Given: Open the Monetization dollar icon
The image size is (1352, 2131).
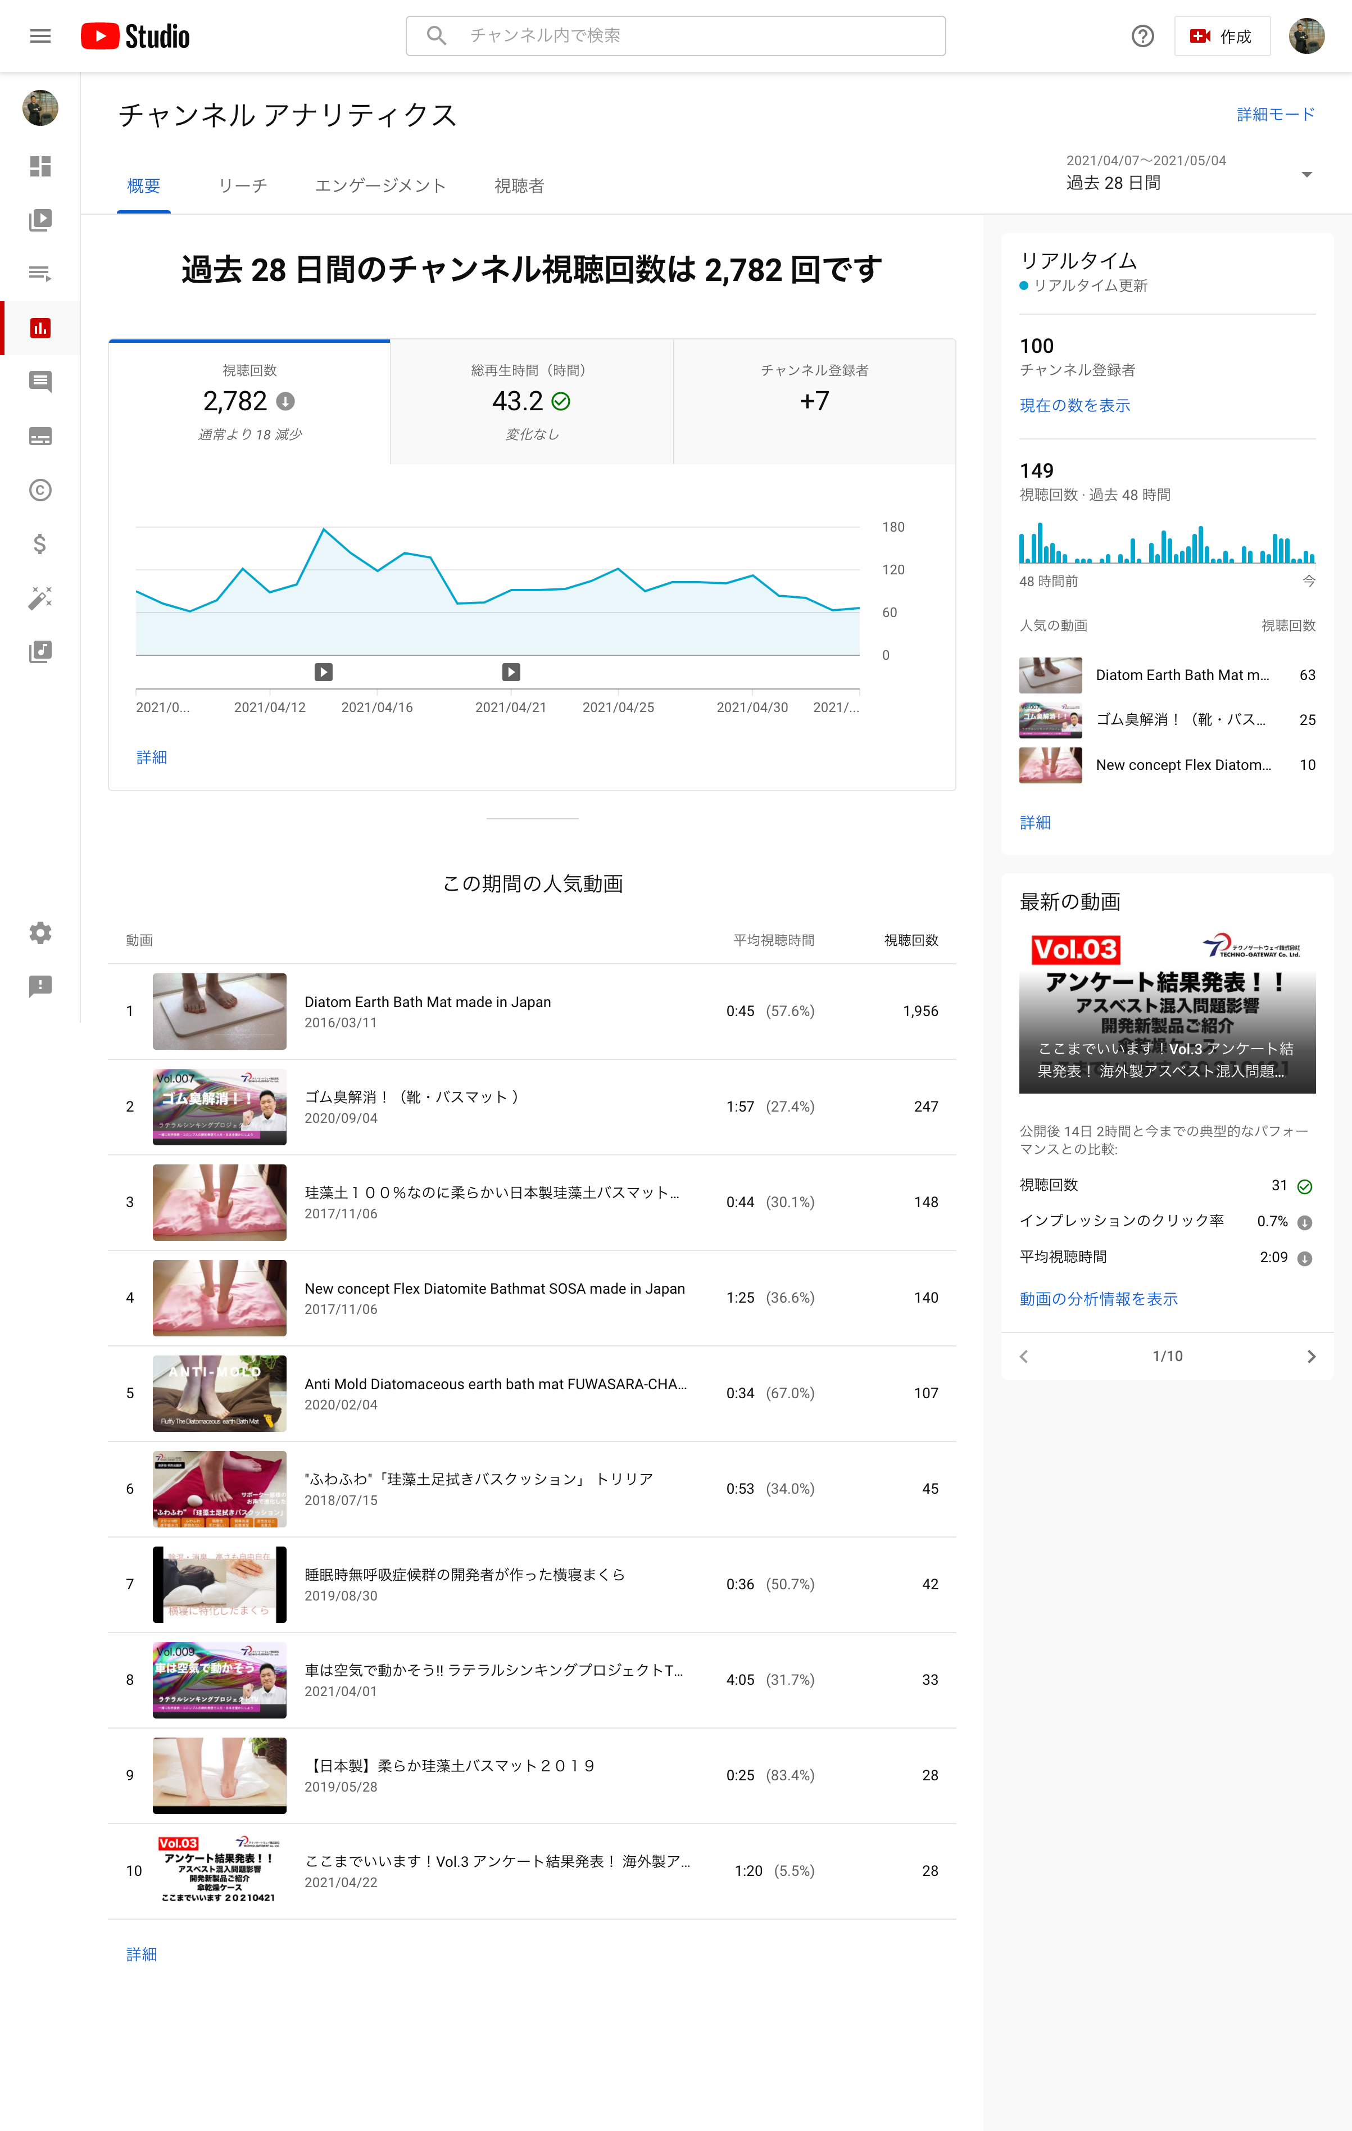Looking at the screenshot, I should click(x=40, y=544).
